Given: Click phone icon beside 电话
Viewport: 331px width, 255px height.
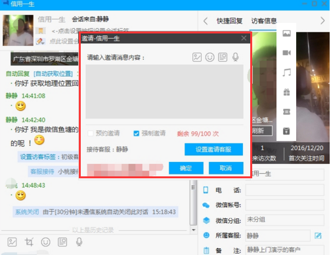Looking at the screenshot, I should click(206, 190).
